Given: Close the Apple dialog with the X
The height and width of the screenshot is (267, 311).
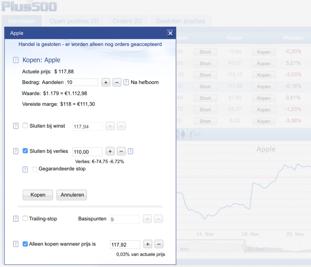Looking at the screenshot, I should (170, 33).
